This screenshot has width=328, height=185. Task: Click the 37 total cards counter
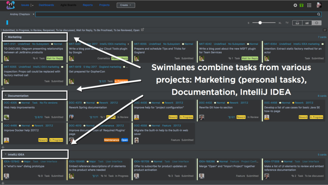click(325, 30)
